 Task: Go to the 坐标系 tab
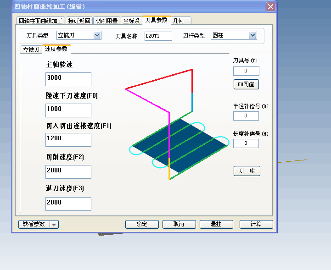[x=131, y=21]
